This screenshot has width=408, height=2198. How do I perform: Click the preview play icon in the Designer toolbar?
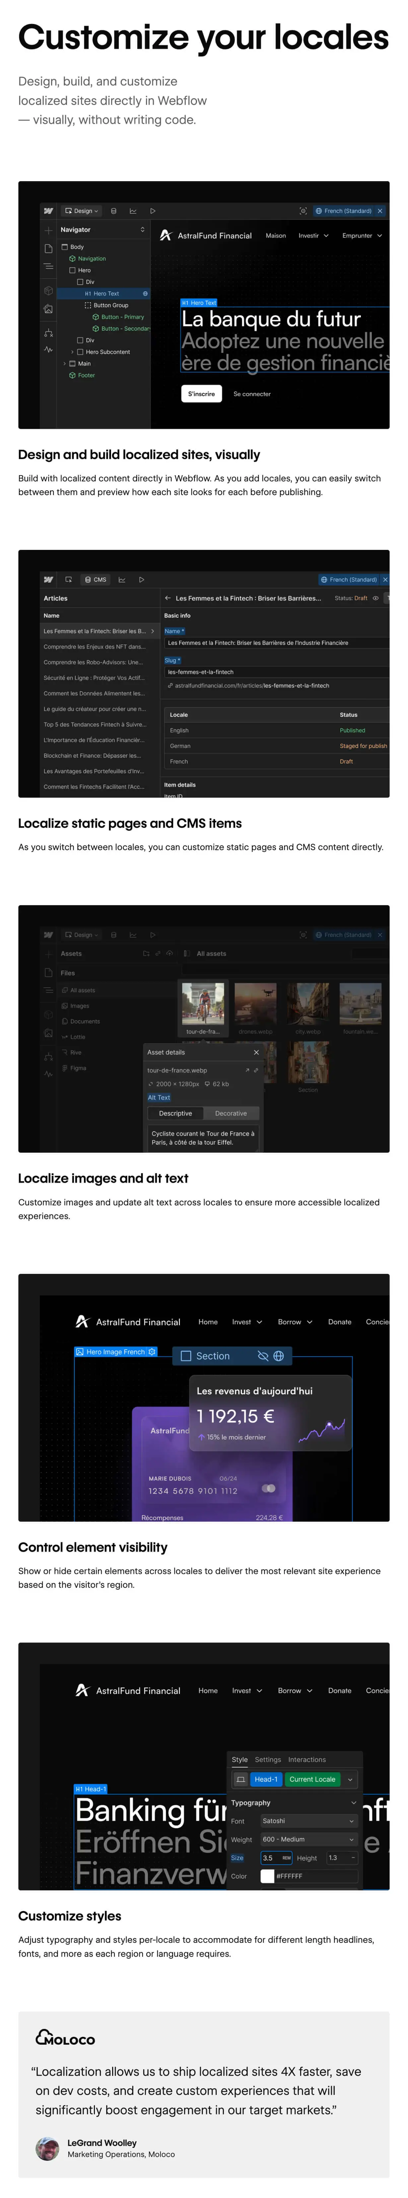tap(153, 211)
